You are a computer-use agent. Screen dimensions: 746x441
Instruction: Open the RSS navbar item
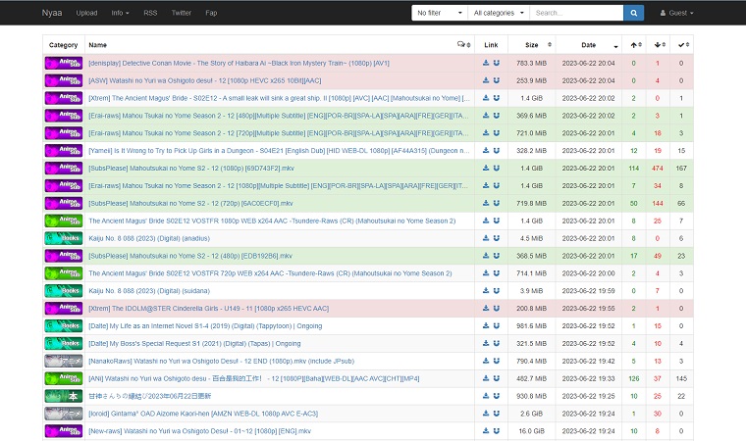[150, 13]
